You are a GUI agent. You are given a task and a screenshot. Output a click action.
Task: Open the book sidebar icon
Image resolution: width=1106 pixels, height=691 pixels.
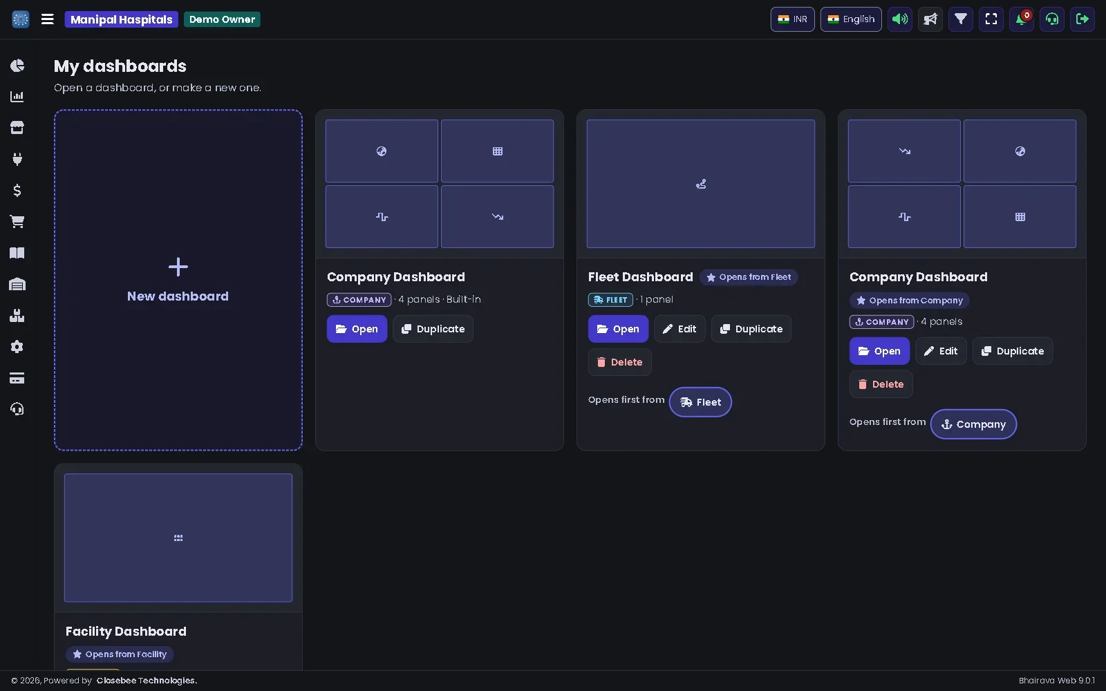click(17, 253)
